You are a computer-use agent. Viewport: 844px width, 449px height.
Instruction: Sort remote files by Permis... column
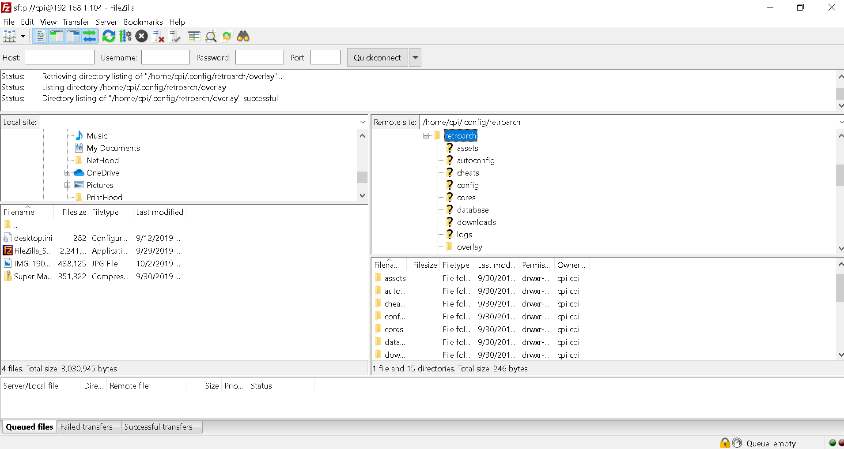pos(536,265)
